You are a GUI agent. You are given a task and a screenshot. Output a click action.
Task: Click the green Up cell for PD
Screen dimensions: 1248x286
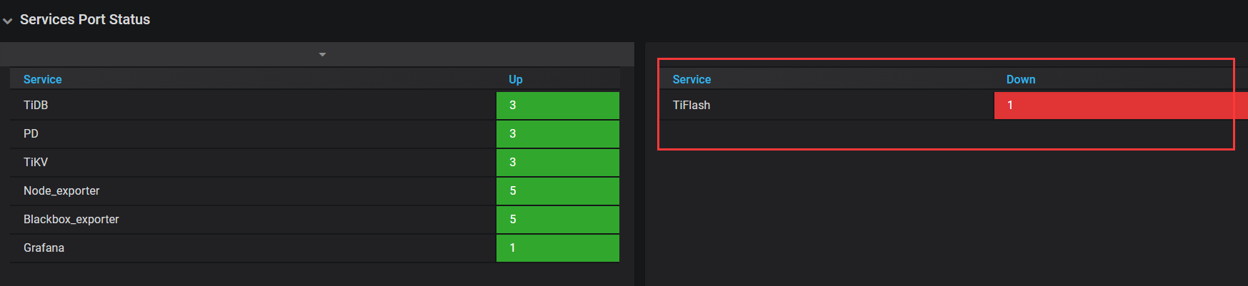558,133
